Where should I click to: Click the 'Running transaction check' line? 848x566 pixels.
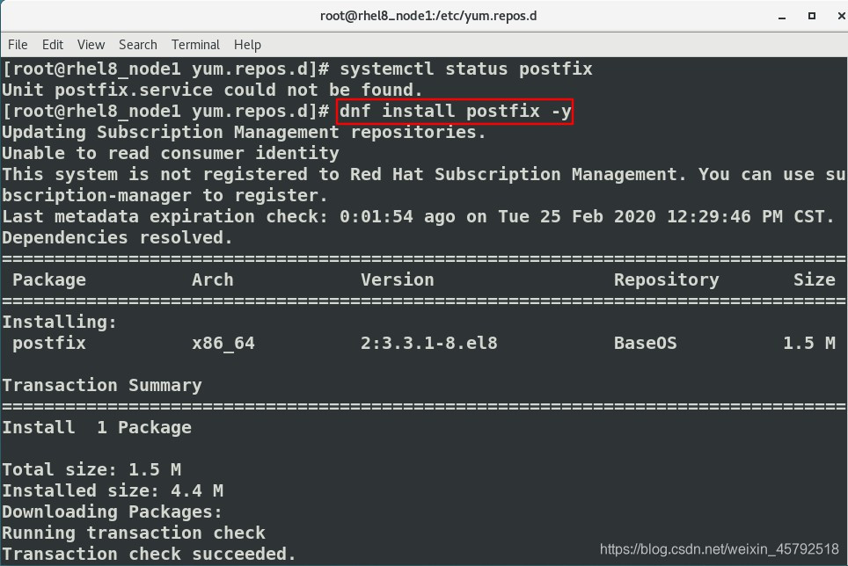[x=134, y=533]
